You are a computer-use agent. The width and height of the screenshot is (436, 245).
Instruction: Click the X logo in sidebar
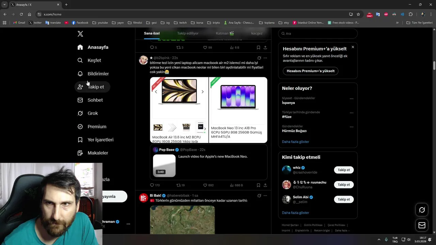80,34
